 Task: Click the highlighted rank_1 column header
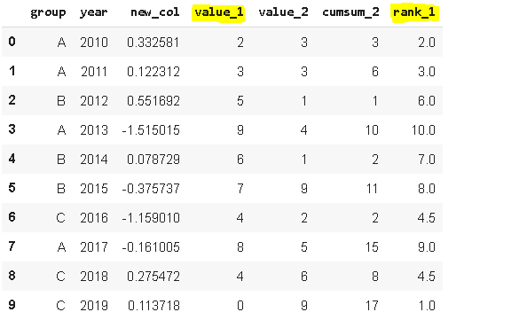pyautogui.click(x=413, y=12)
